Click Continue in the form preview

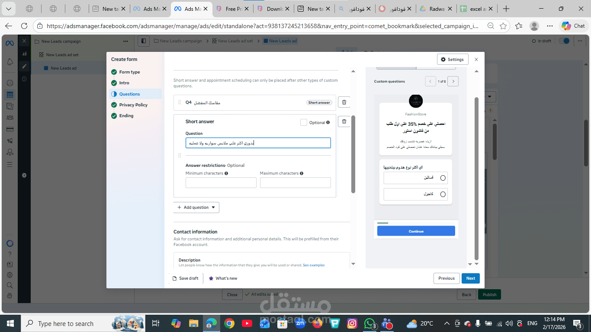pyautogui.click(x=416, y=231)
